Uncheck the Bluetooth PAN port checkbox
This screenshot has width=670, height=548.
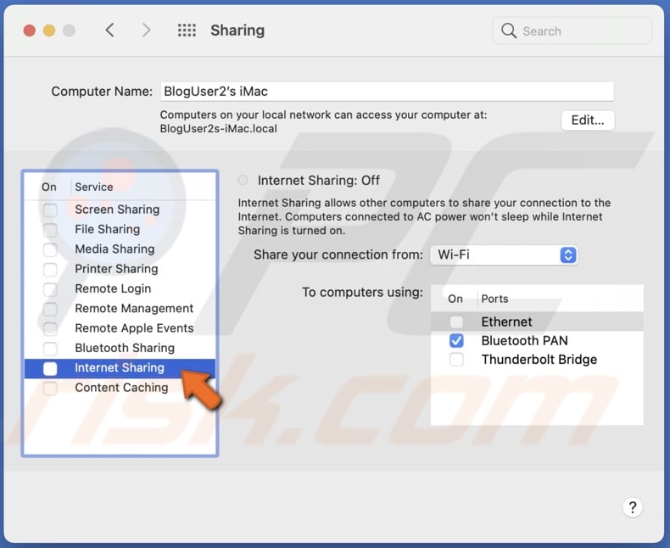(x=456, y=341)
